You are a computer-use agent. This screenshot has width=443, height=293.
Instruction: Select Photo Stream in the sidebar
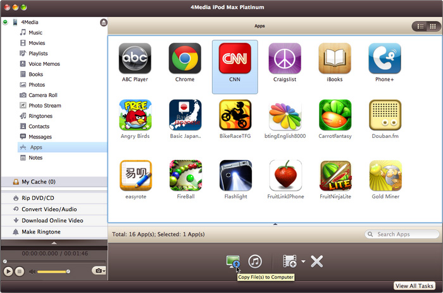(x=44, y=106)
